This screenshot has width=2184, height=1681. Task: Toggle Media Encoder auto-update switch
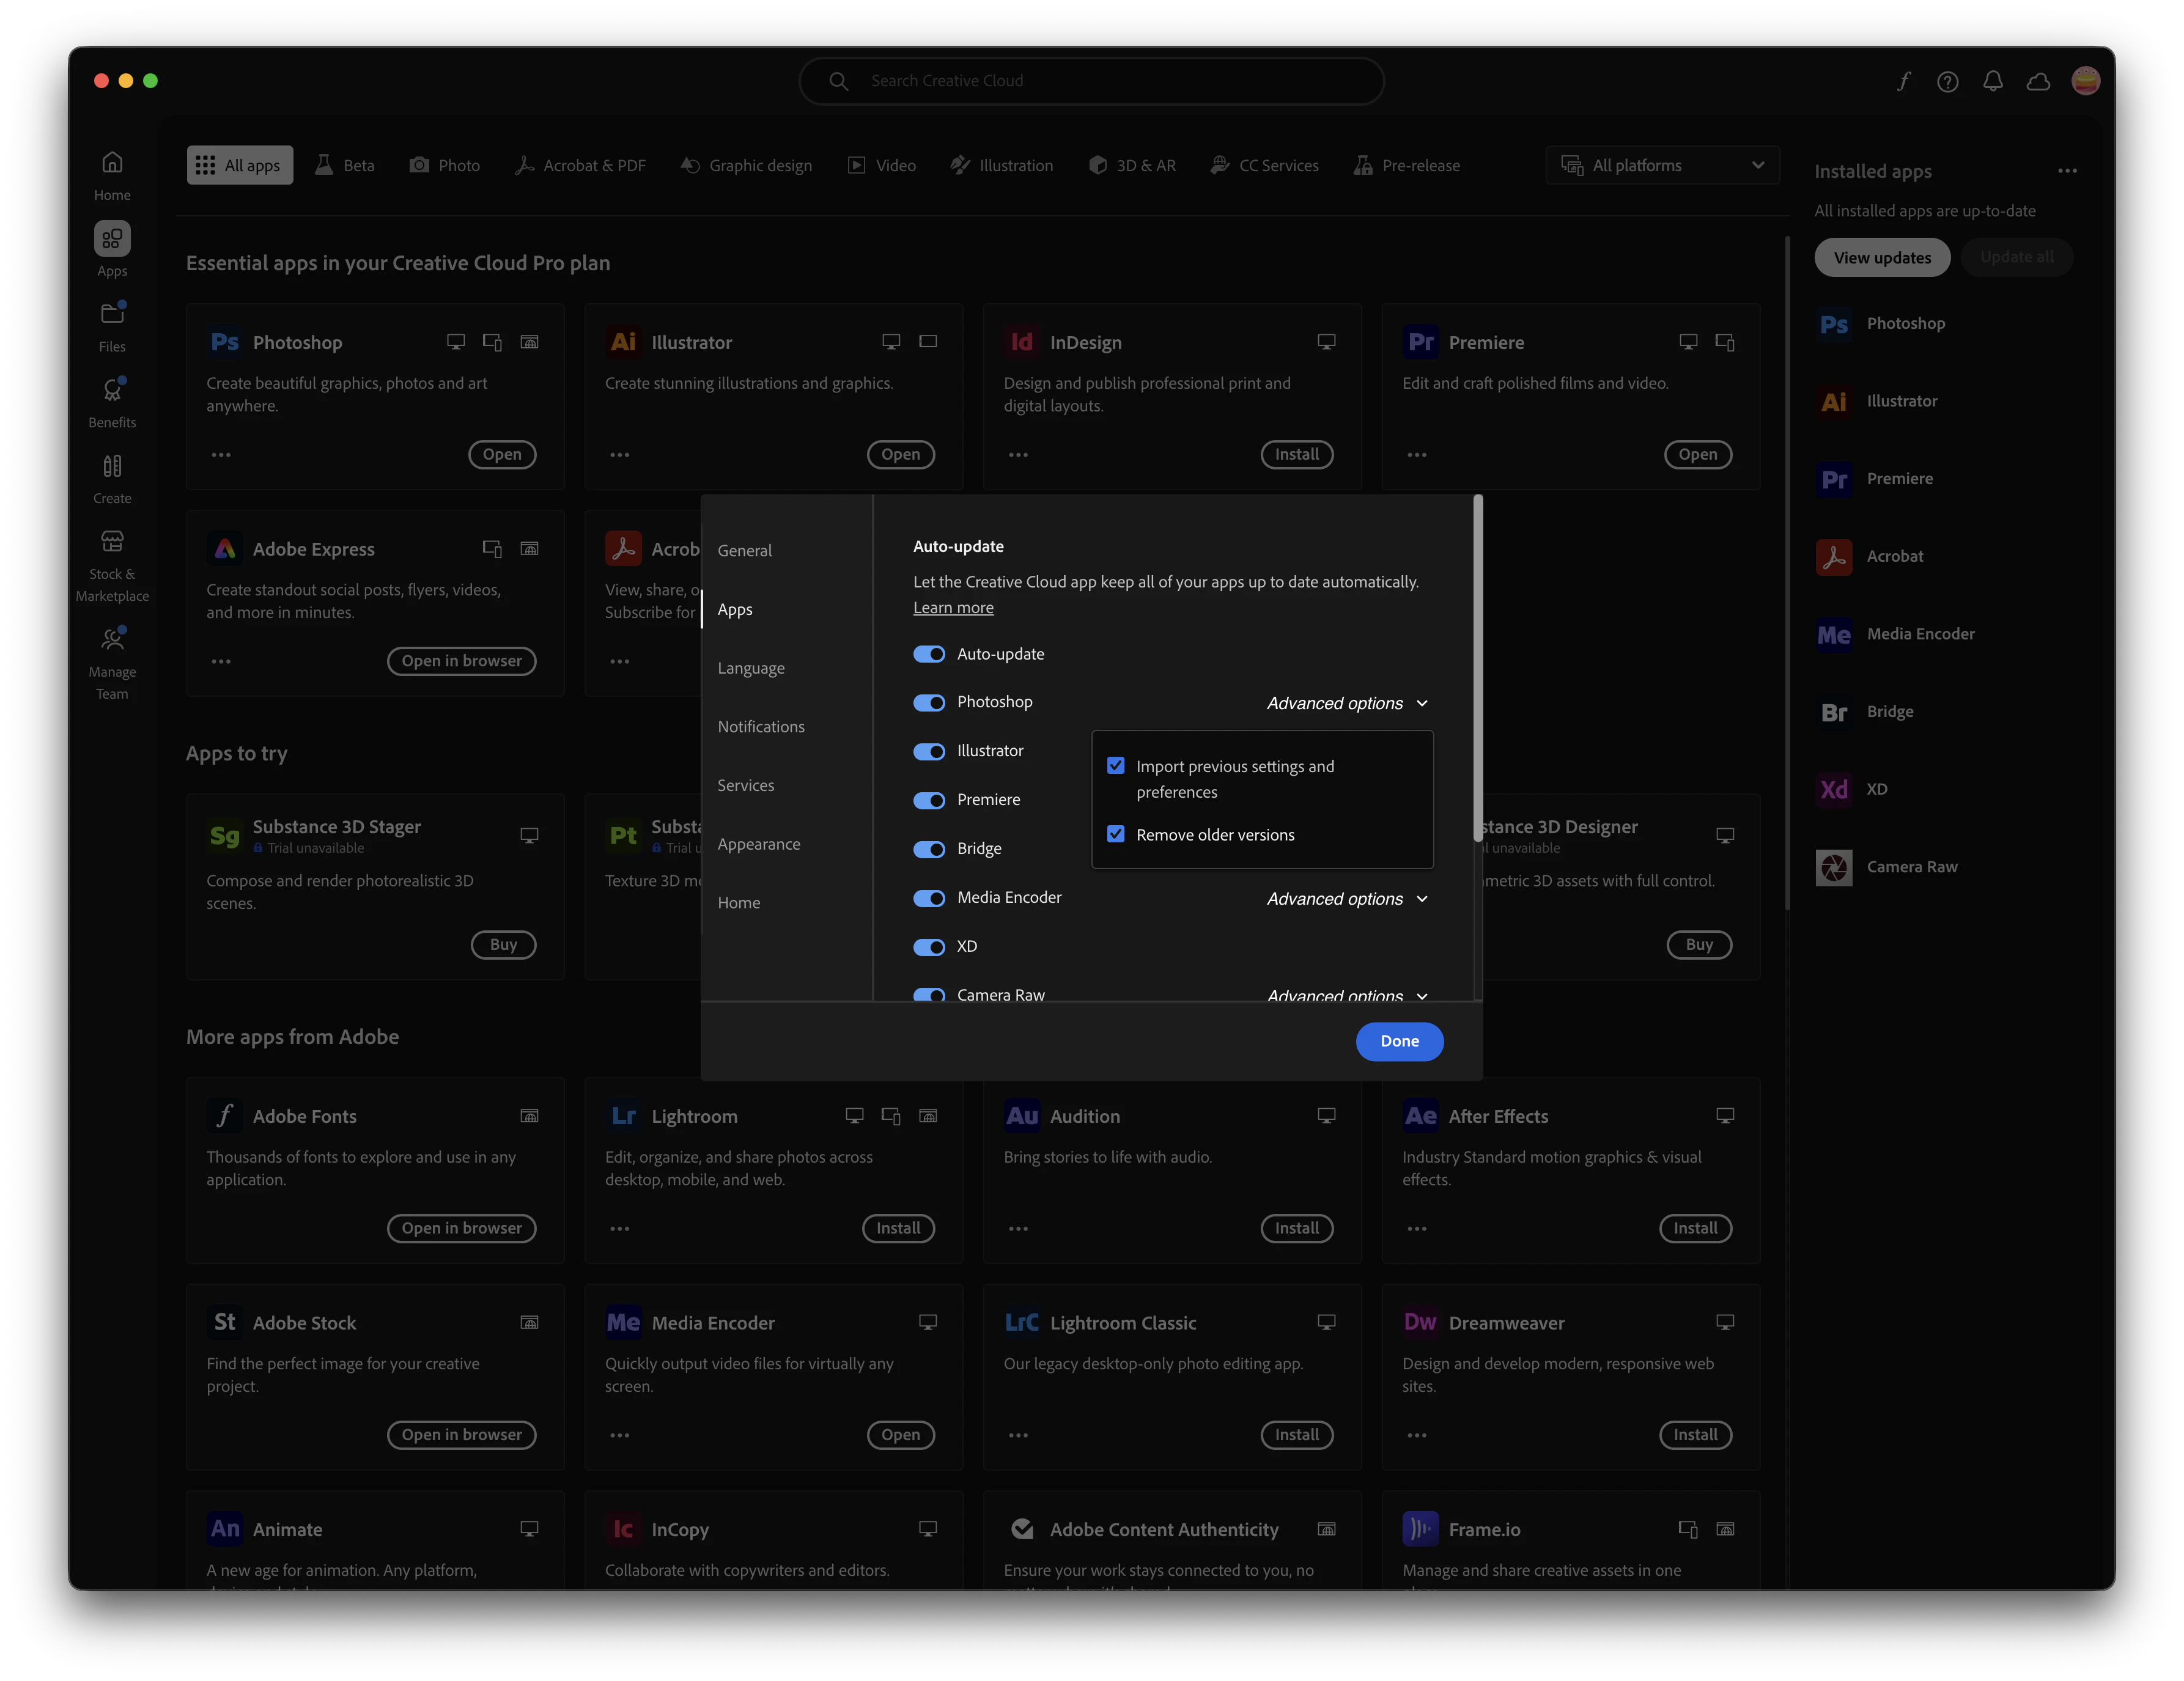(929, 898)
